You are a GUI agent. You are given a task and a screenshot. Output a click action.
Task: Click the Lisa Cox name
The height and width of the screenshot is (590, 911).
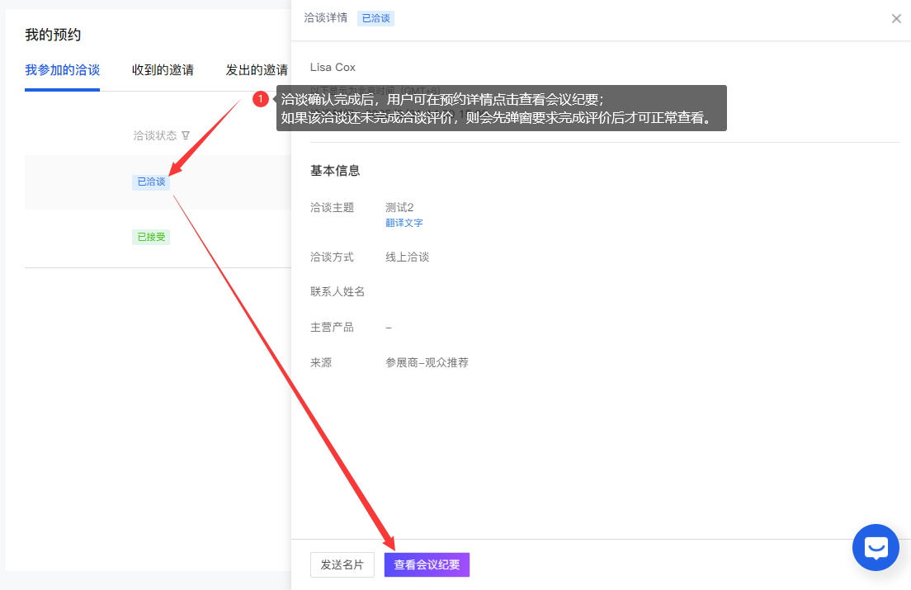(333, 67)
